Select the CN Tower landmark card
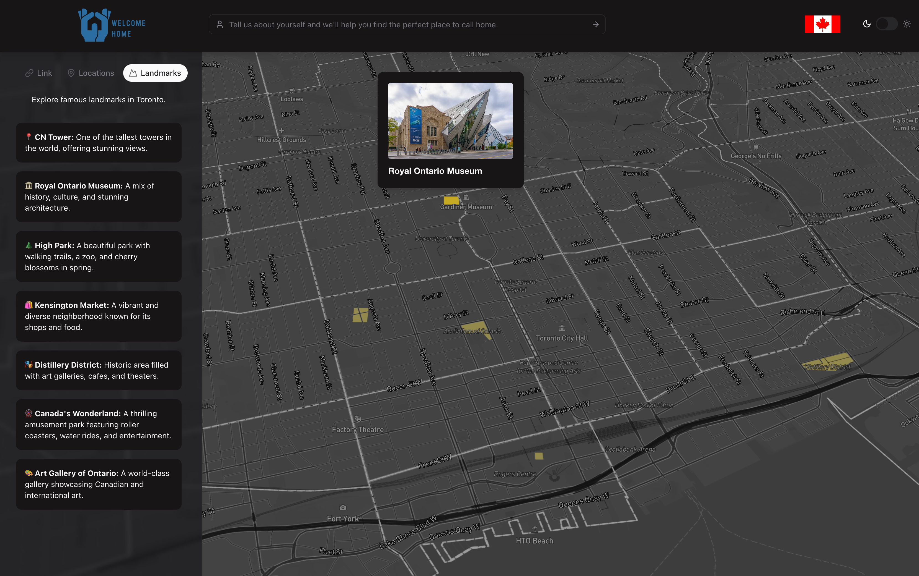 click(99, 142)
